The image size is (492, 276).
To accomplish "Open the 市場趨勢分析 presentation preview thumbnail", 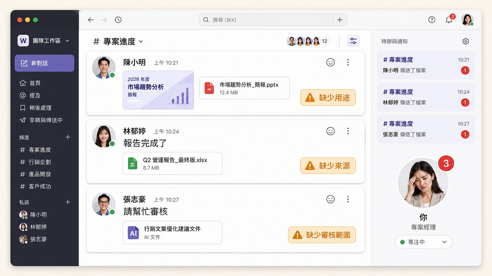I will coord(158,90).
